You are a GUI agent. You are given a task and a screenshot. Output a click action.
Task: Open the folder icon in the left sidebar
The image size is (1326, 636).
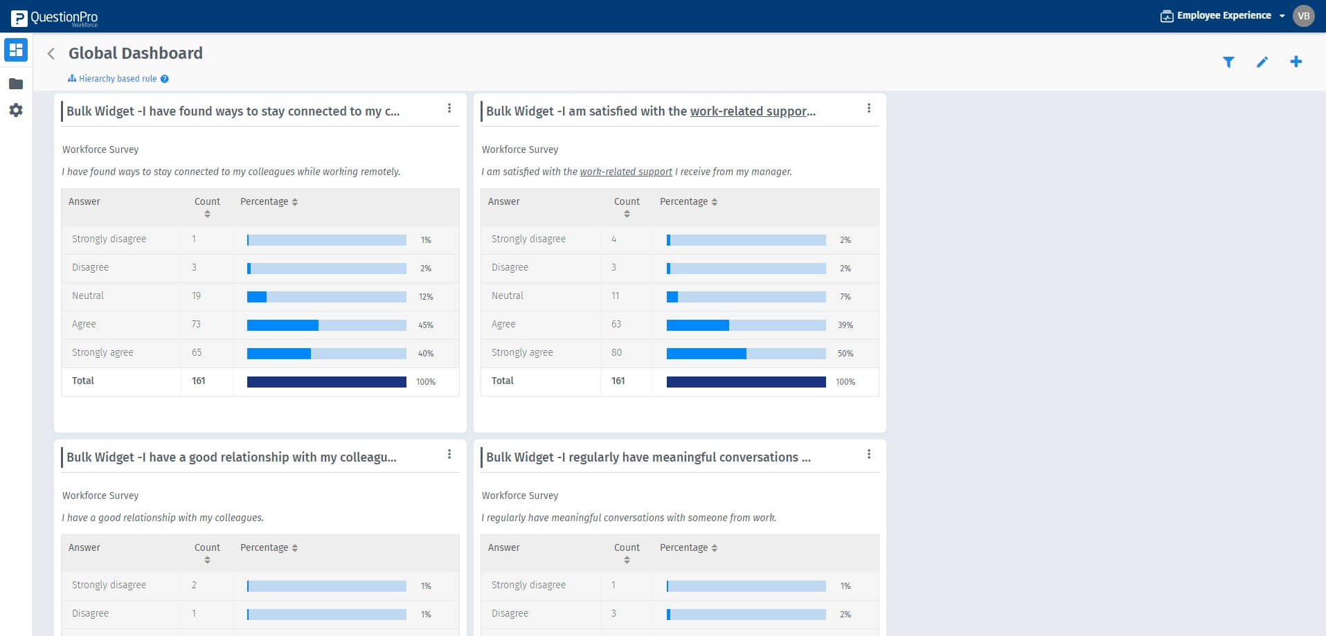(x=15, y=83)
